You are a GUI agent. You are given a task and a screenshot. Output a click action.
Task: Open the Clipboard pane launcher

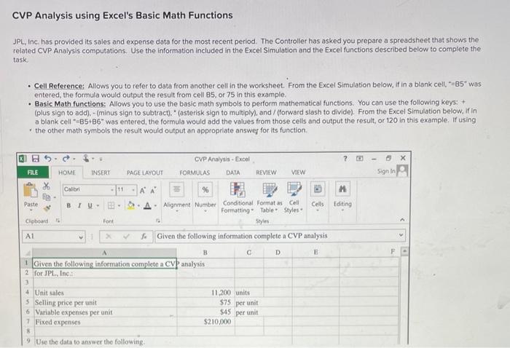[58, 221]
